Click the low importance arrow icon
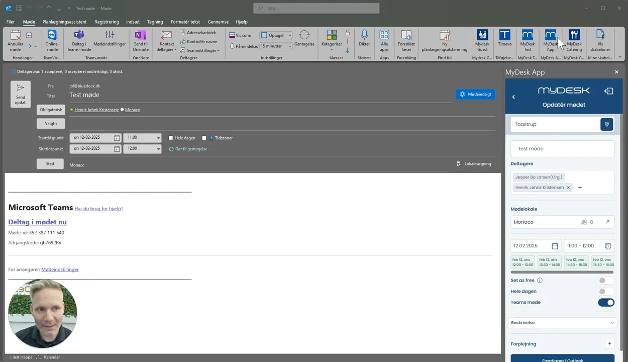This screenshot has width=628, height=362. [347, 50]
